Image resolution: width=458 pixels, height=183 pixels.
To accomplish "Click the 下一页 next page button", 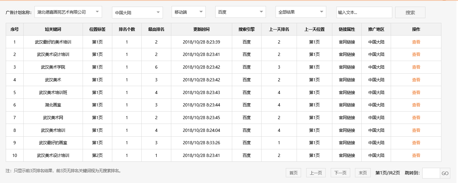I will point(340,173).
